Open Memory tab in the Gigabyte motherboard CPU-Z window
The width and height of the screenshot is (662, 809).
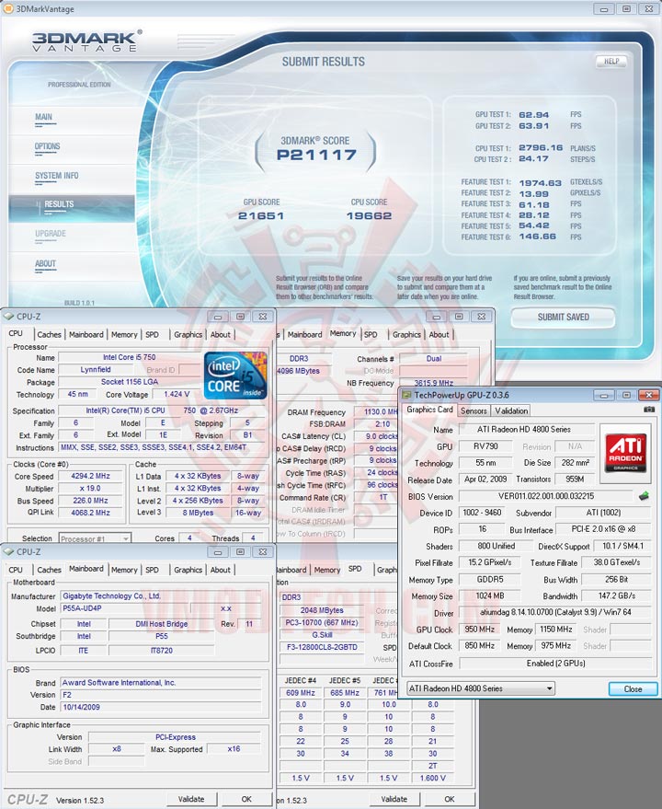click(124, 570)
